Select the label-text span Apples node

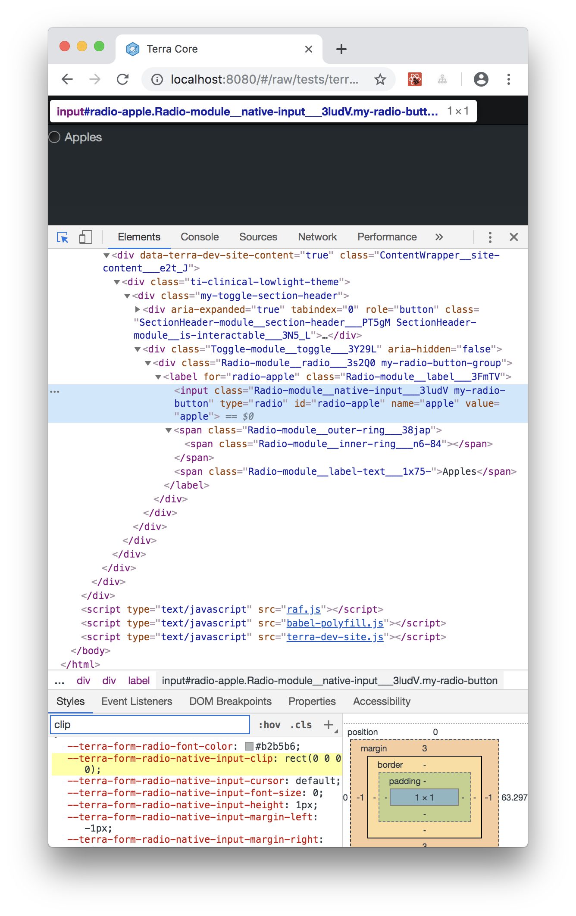click(x=345, y=472)
